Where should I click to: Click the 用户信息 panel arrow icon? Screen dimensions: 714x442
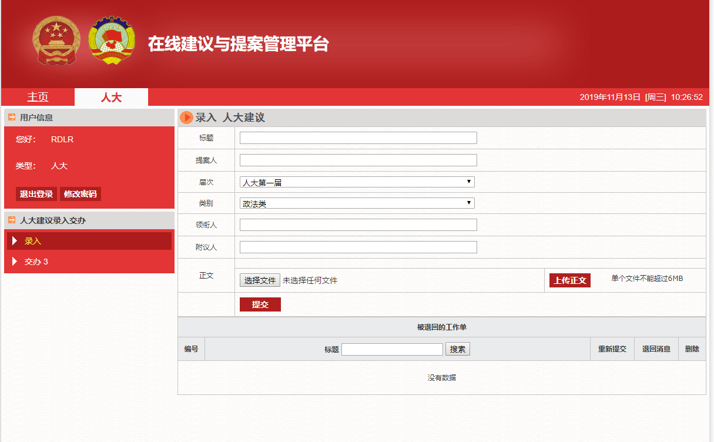click(12, 117)
